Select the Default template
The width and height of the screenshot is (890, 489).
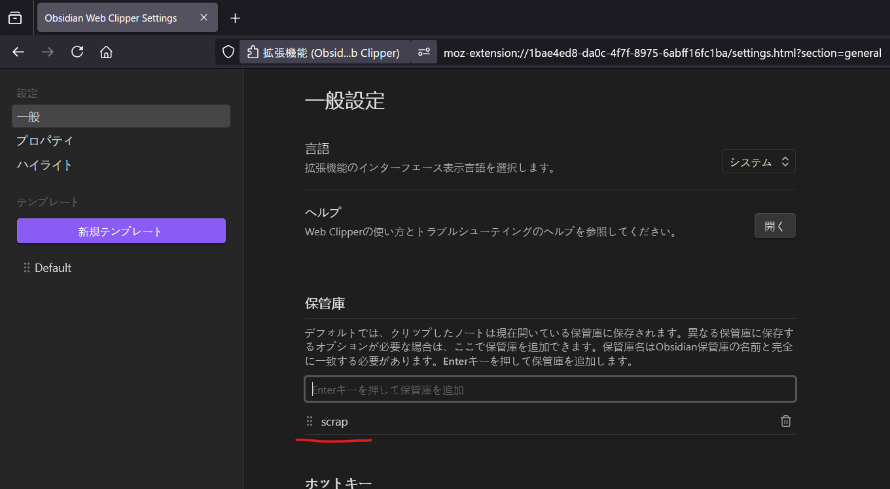point(53,268)
